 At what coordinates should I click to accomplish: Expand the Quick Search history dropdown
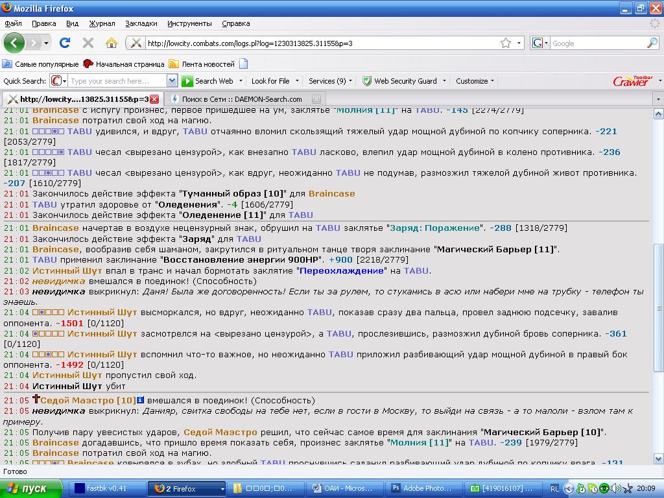(172, 81)
